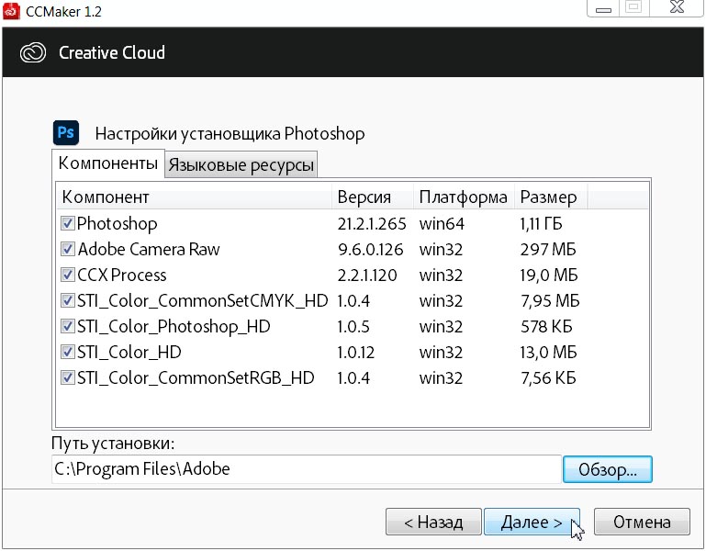This screenshot has height=551, width=706.
Task: Uncheck the Photoshop component checkbox
Action: click(x=68, y=223)
